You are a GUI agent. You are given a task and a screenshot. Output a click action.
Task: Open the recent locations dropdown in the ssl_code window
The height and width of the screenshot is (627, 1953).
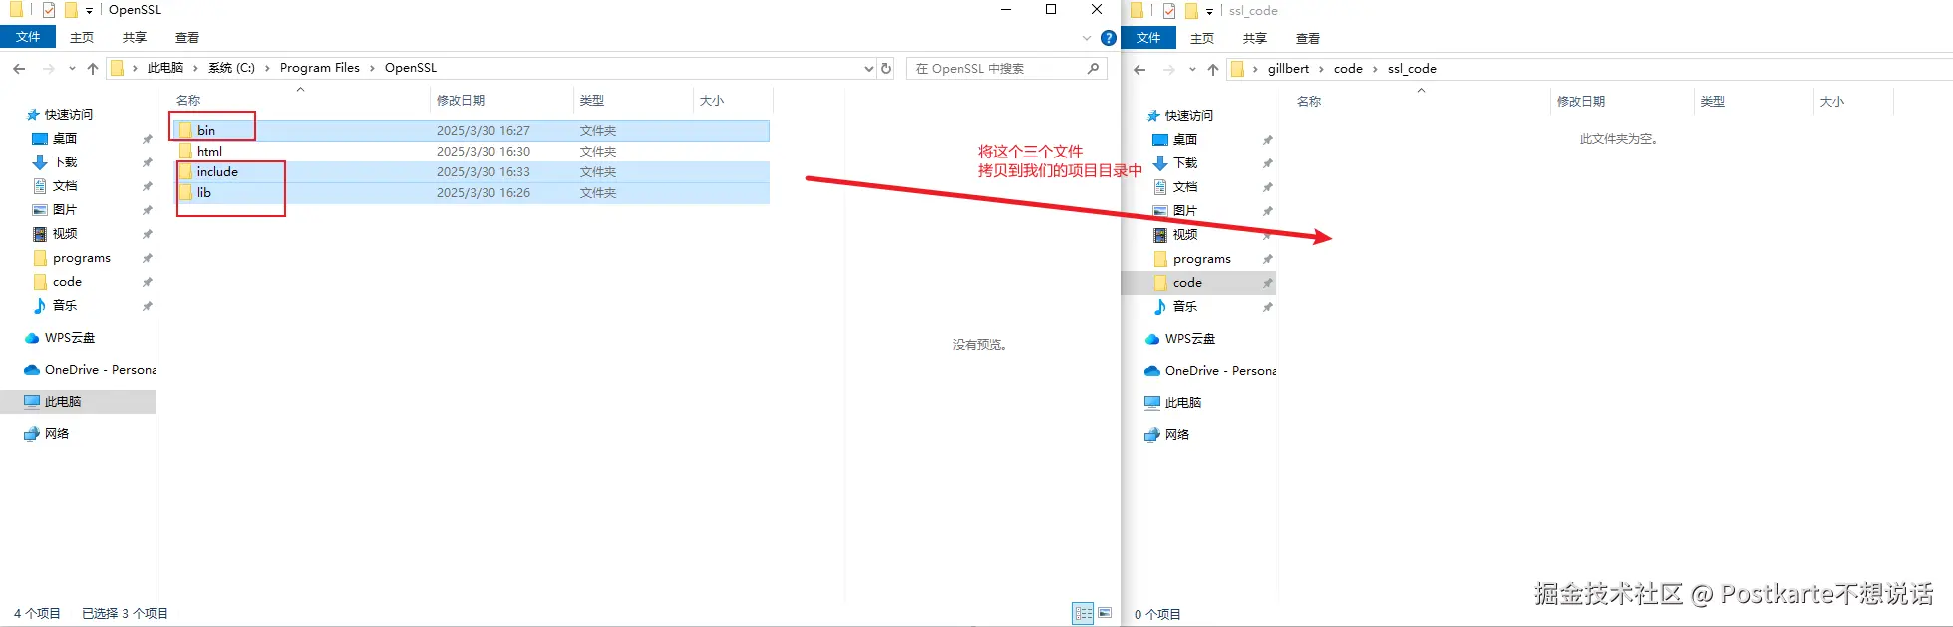[1192, 70]
